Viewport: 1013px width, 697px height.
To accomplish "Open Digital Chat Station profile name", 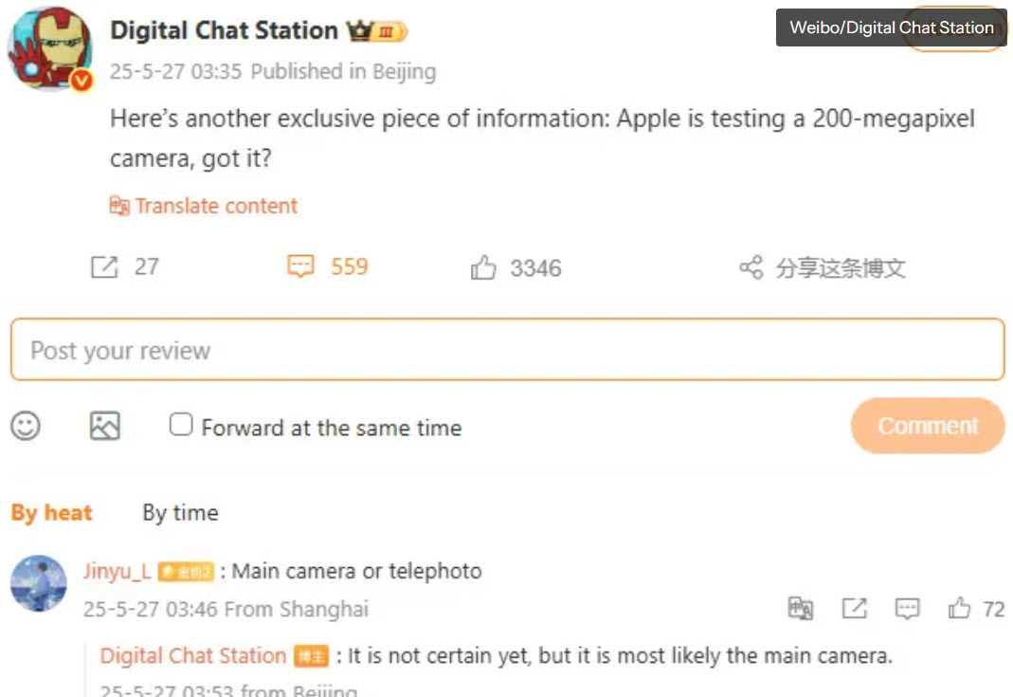I will coord(224,30).
